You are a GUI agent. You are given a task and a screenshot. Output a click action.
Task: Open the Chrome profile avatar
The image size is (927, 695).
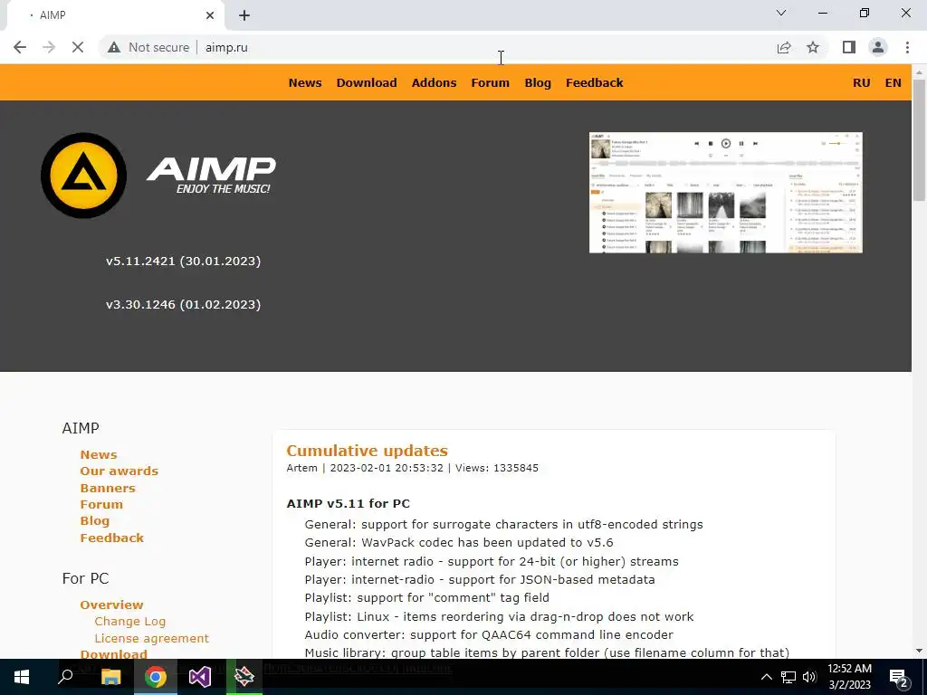878,47
